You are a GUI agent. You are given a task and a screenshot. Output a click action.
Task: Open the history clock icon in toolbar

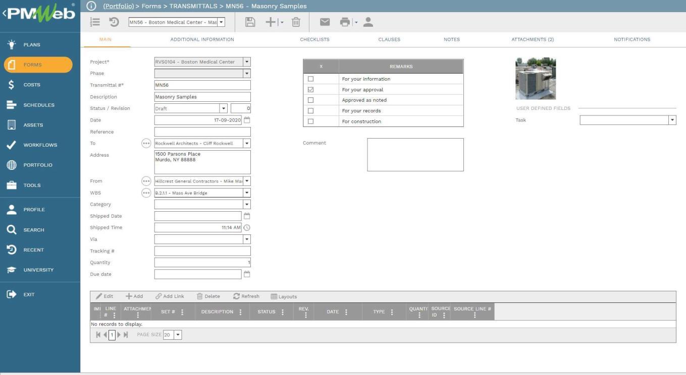[114, 22]
